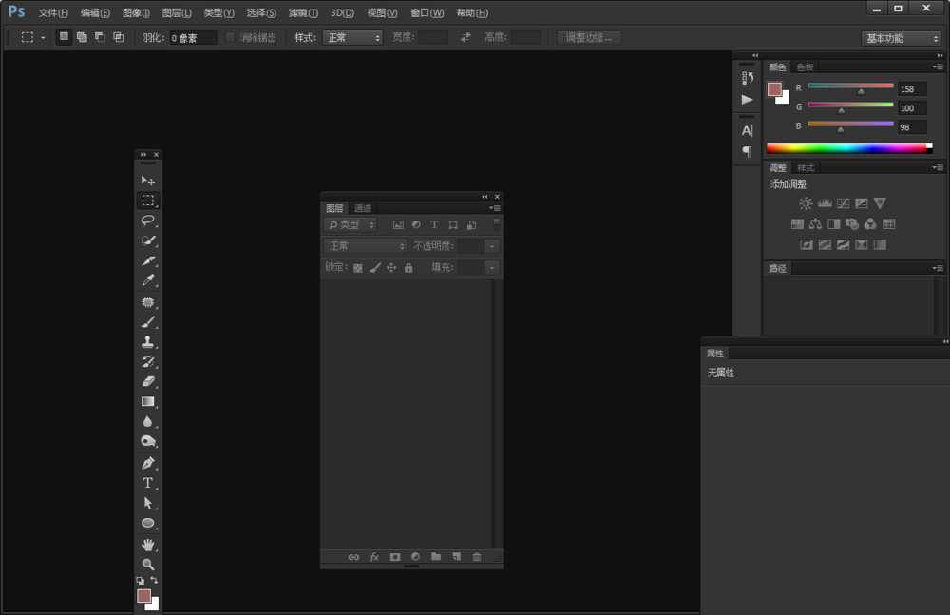Screen dimensions: 950x615
Task: Click the 羽化 feather input field
Action: [193, 38]
